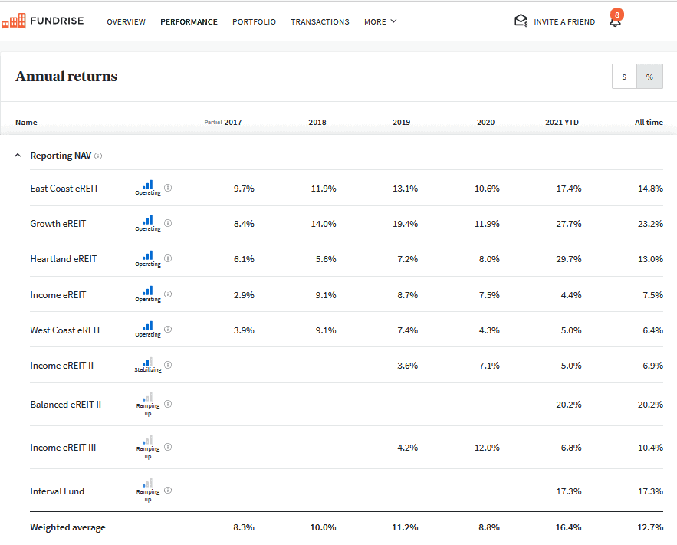Click Income eREIT II 2019 value 3.6%
677x545 pixels.
(408, 366)
